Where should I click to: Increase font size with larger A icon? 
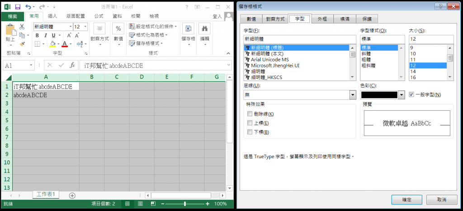tap(69, 35)
